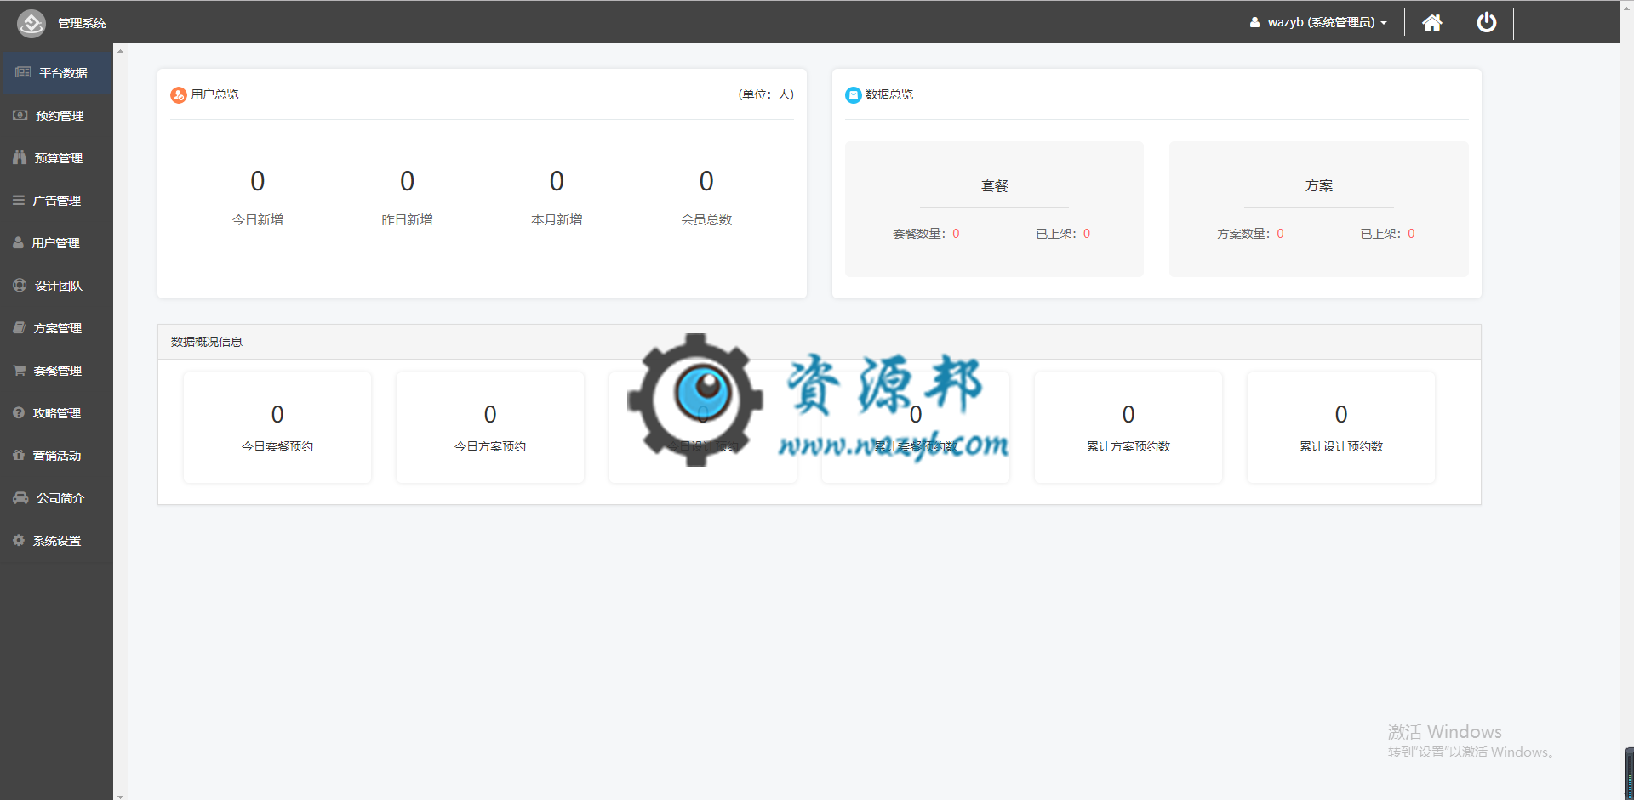Click the 今日新增 count
The image size is (1634, 800).
(x=258, y=181)
